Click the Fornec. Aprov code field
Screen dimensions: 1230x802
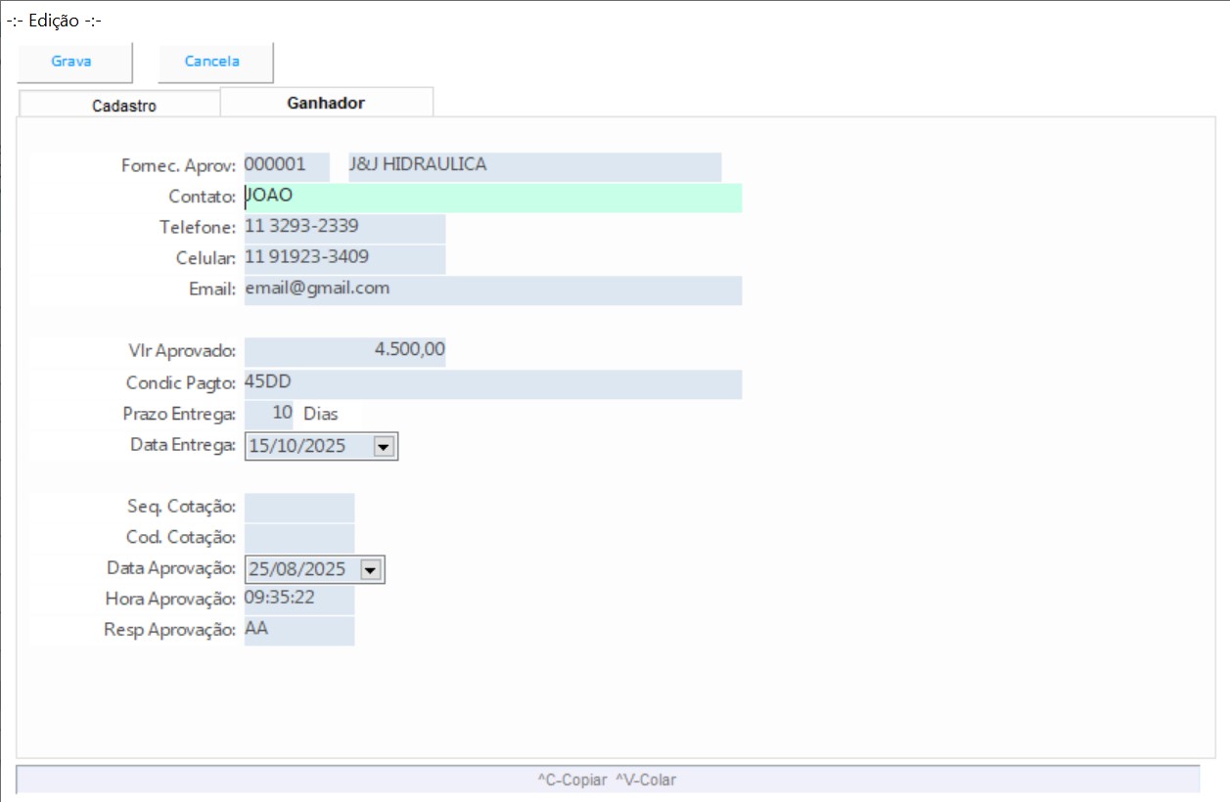pyautogui.click(x=286, y=165)
